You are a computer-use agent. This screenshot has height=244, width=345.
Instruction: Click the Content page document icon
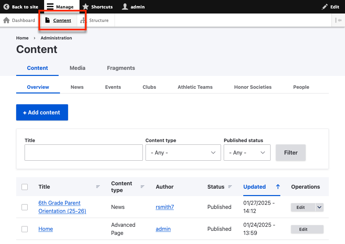(48, 20)
